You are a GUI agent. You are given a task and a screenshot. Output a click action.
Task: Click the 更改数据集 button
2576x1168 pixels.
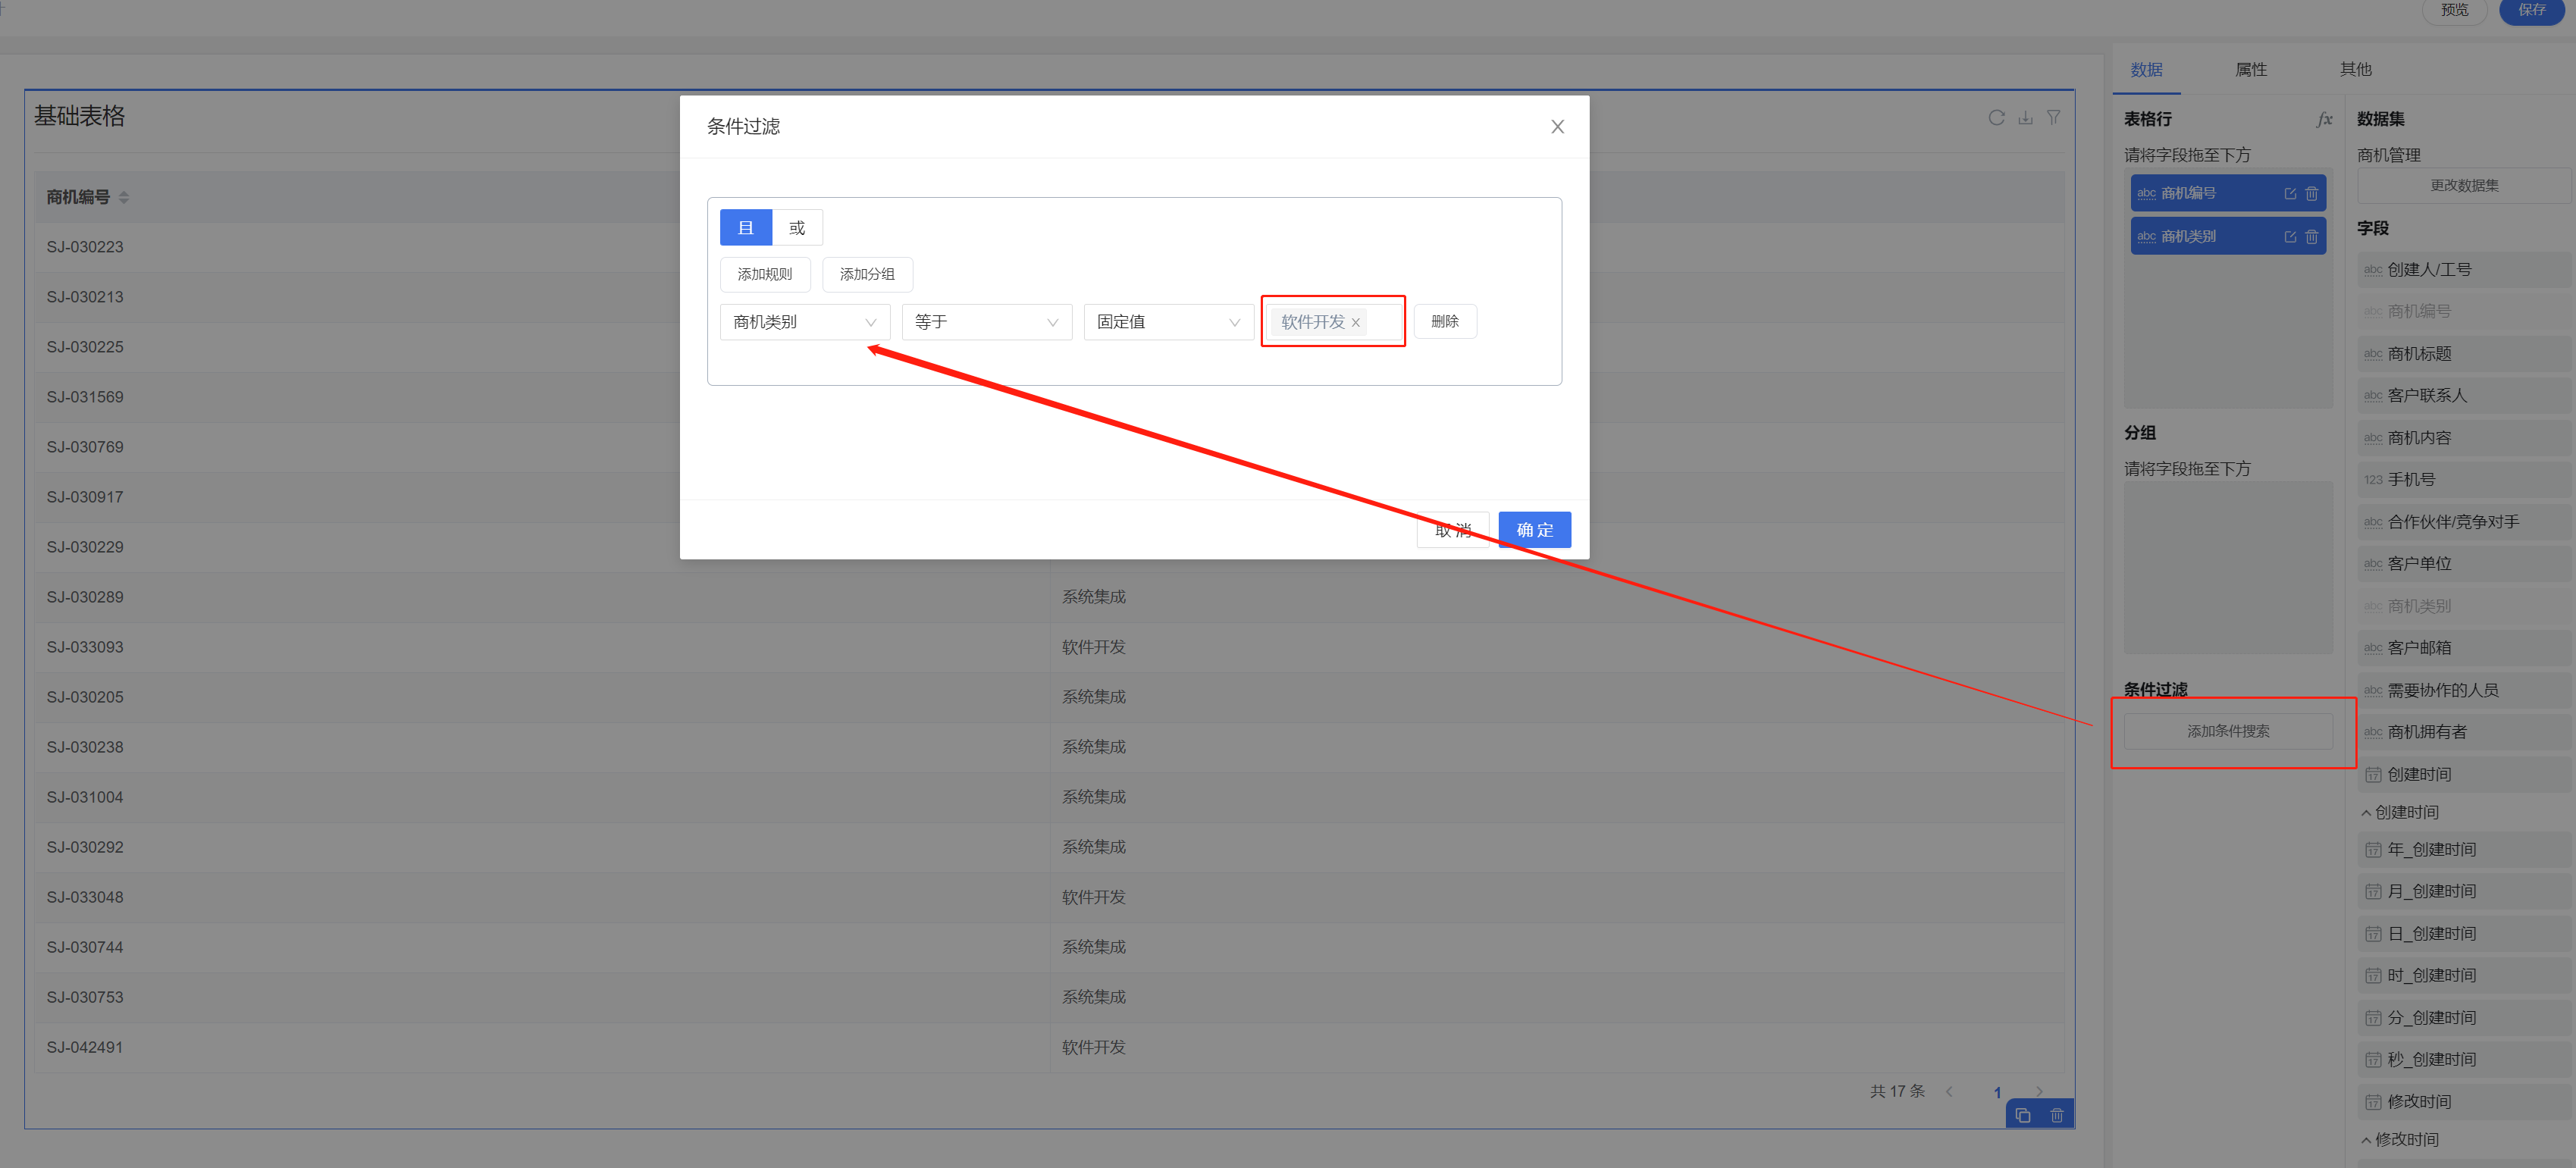coord(2464,186)
